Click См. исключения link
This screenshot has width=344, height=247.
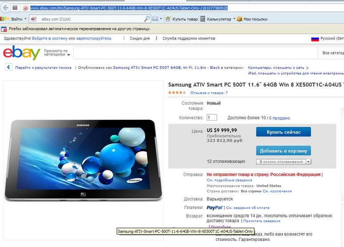tap(277, 191)
